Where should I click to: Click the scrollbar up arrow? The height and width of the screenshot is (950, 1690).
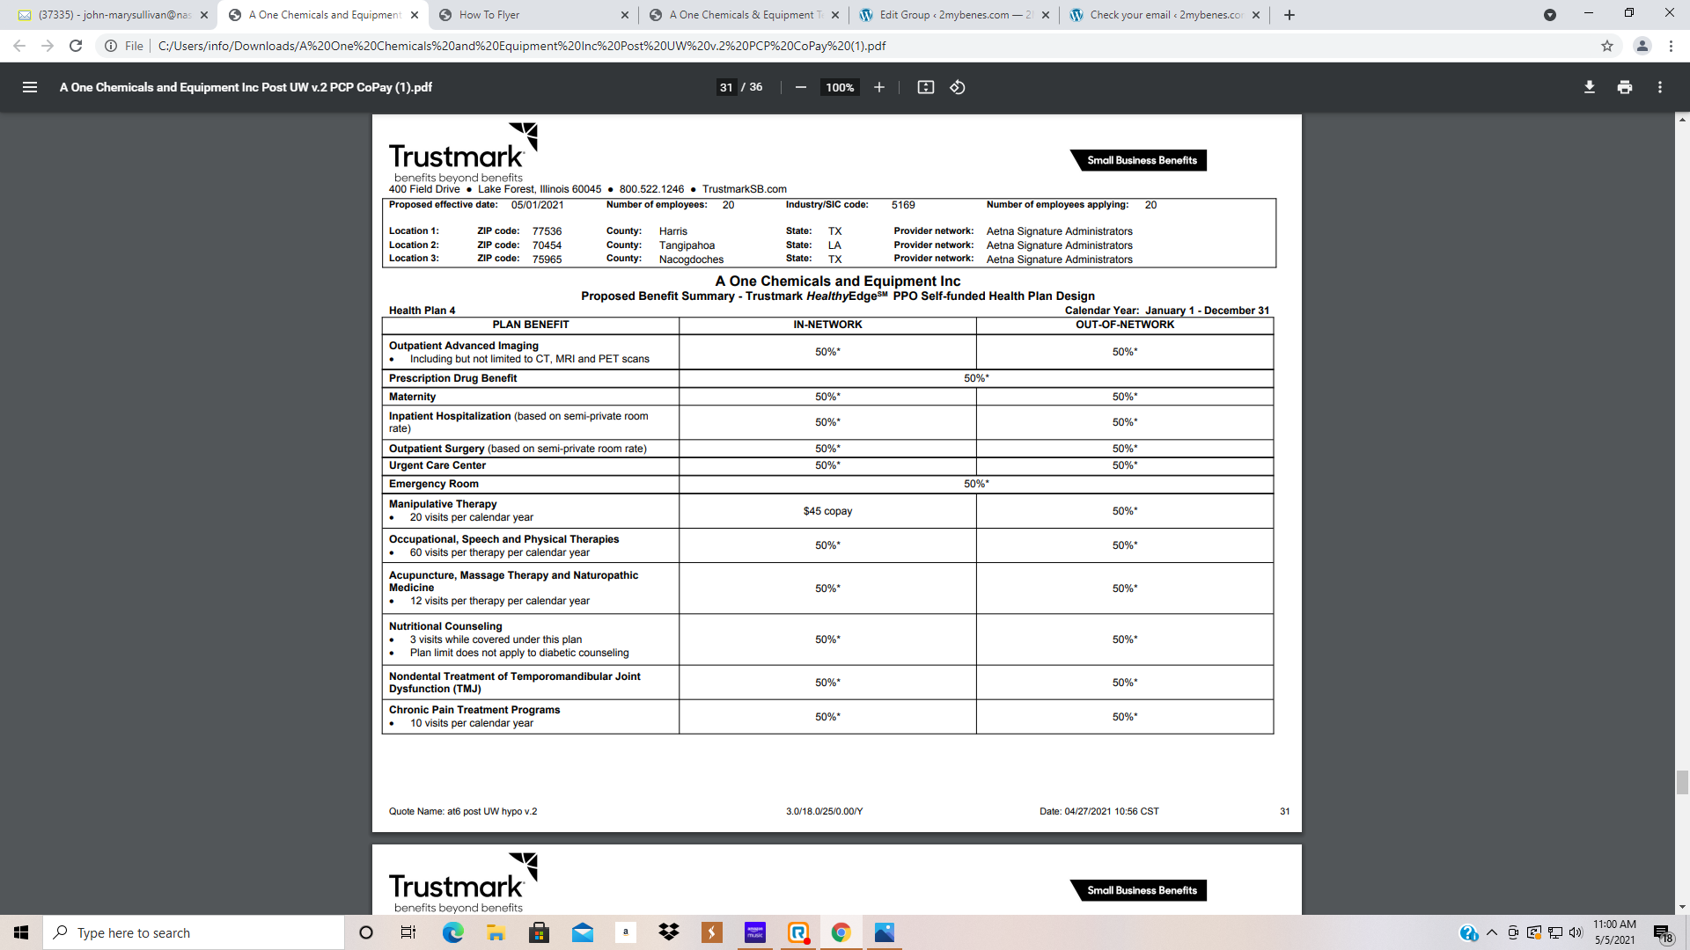(1682, 120)
